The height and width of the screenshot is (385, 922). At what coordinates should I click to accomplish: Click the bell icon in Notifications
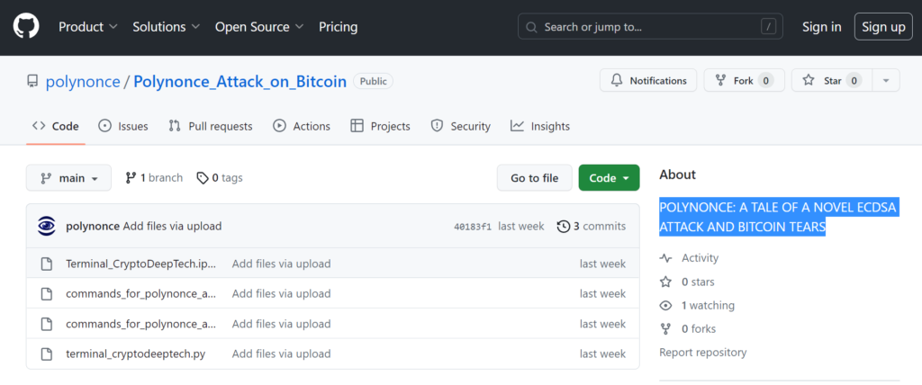617,81
